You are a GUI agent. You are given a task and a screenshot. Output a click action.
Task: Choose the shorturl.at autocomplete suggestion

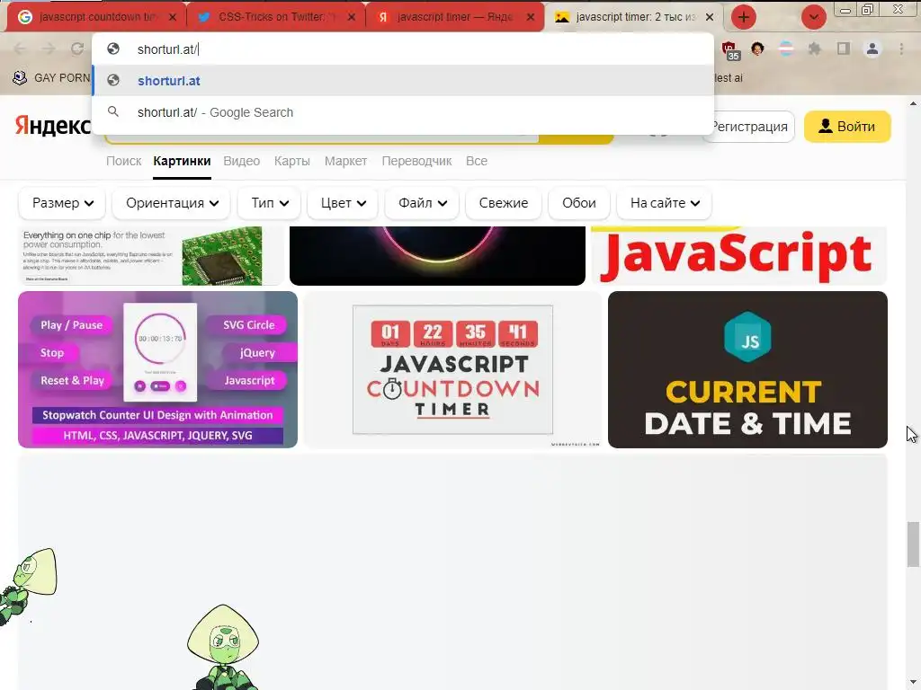[x=403, y=80]
